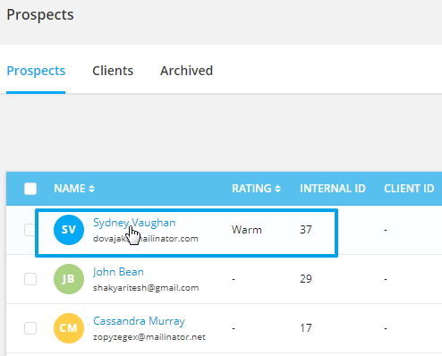Click the Prospects page heading

[x=40, y=14]
